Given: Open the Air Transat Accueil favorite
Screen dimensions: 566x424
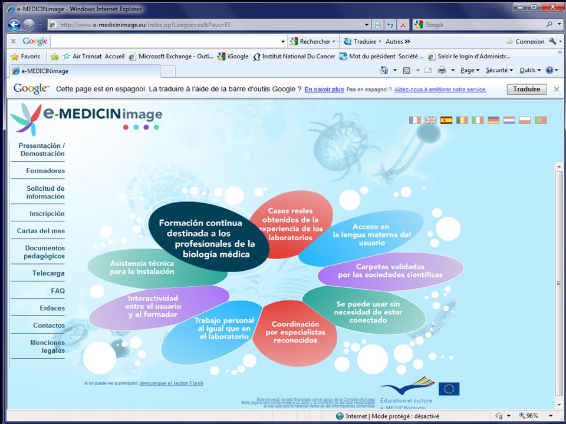Looking at the screenshot, I should 94,57.
